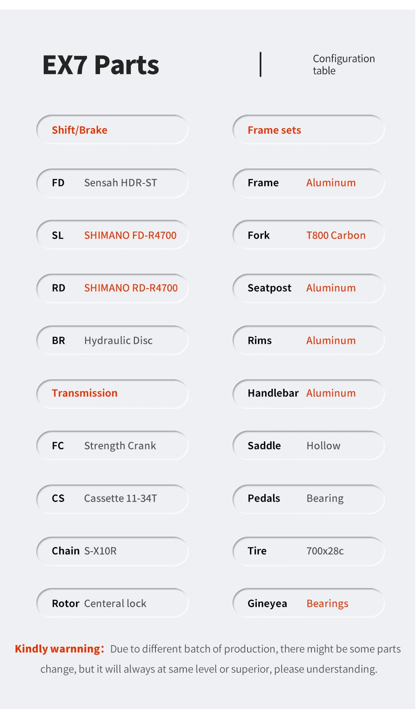Choose the RD SHIMANO RD-R4700 pill
Viewport: 416px width, 709px height.
[112, 288]
